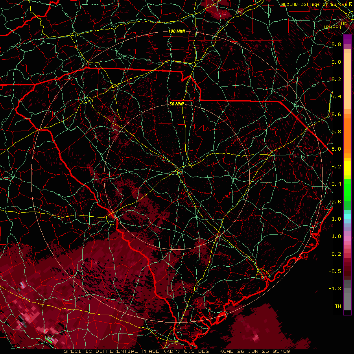Click the TH threshold label
Image resolution: width=354 pixels, height=354 pixels.
[x=338, y=306]
